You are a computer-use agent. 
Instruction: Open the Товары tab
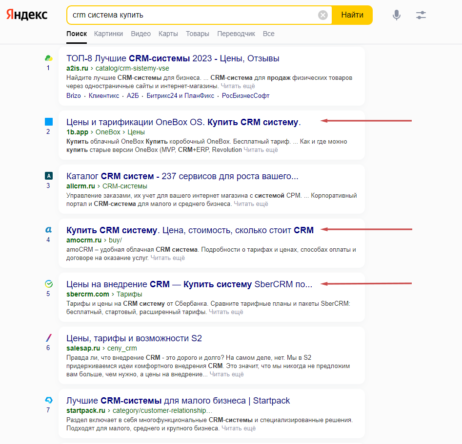pos(198,34)
